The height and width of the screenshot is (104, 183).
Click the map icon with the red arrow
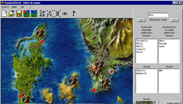pyautogui.click(x=26, y=14)
